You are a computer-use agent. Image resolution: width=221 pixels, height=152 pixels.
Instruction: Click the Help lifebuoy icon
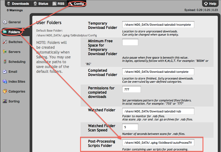(x=206, y=4)
